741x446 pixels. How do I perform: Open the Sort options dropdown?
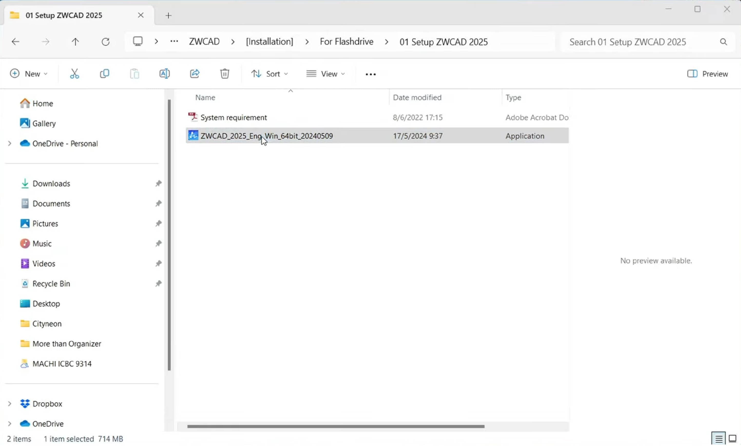269,74
